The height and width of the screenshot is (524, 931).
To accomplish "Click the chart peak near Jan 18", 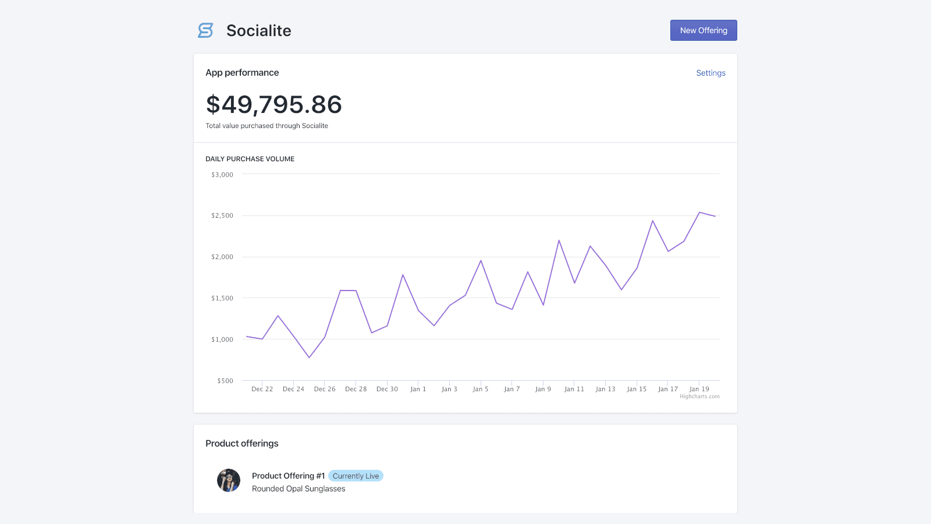I will point(700,213).
